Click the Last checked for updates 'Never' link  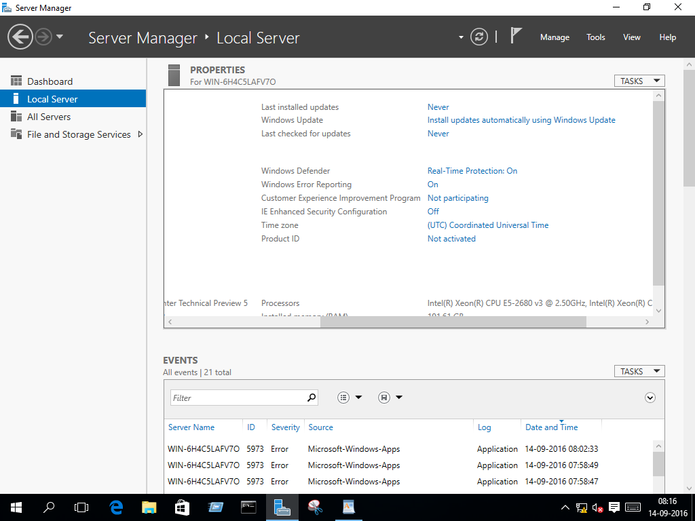pyautogui.click(x=438, y=134)
